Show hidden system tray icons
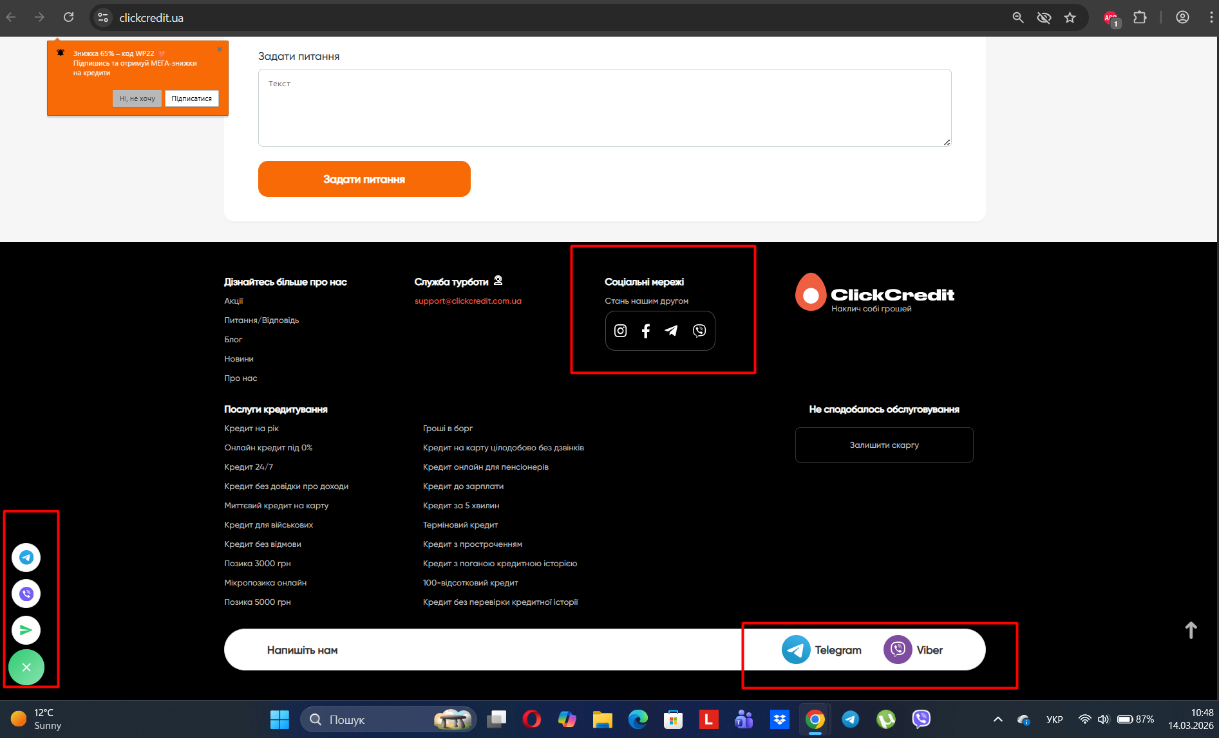This screenshot has height=738, width=1219. click(x=998, y=719)
